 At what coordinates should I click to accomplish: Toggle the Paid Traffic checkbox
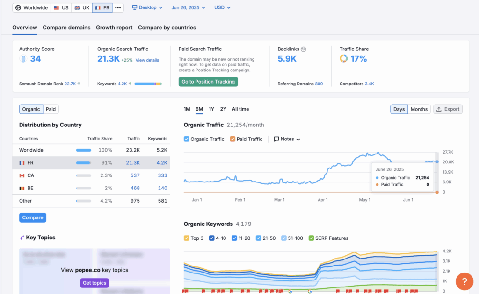[x=232, y=139]
